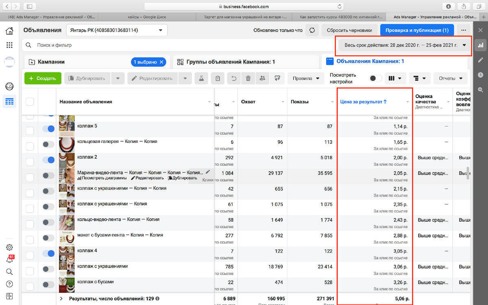Open the dropdown arrow next to Редактировать

185,78
